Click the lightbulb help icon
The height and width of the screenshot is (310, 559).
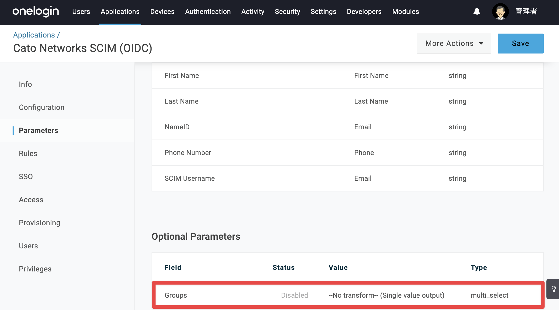tap(553, 289)
